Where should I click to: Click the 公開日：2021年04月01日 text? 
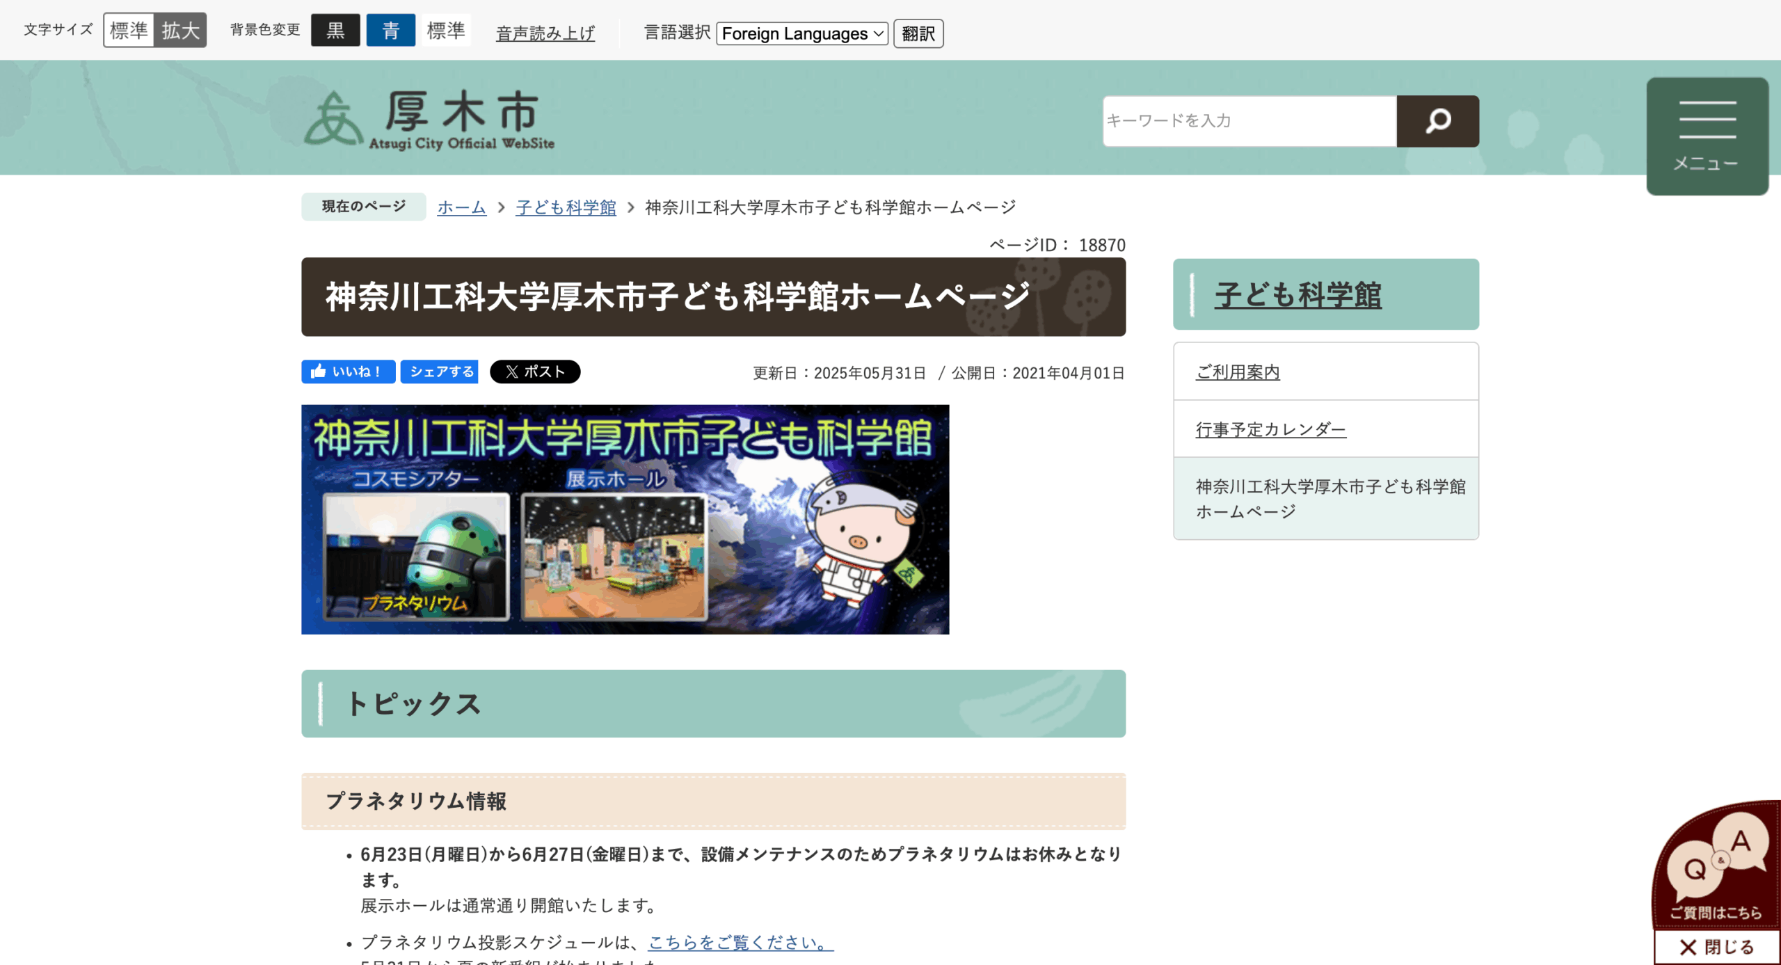[1038, 373]
